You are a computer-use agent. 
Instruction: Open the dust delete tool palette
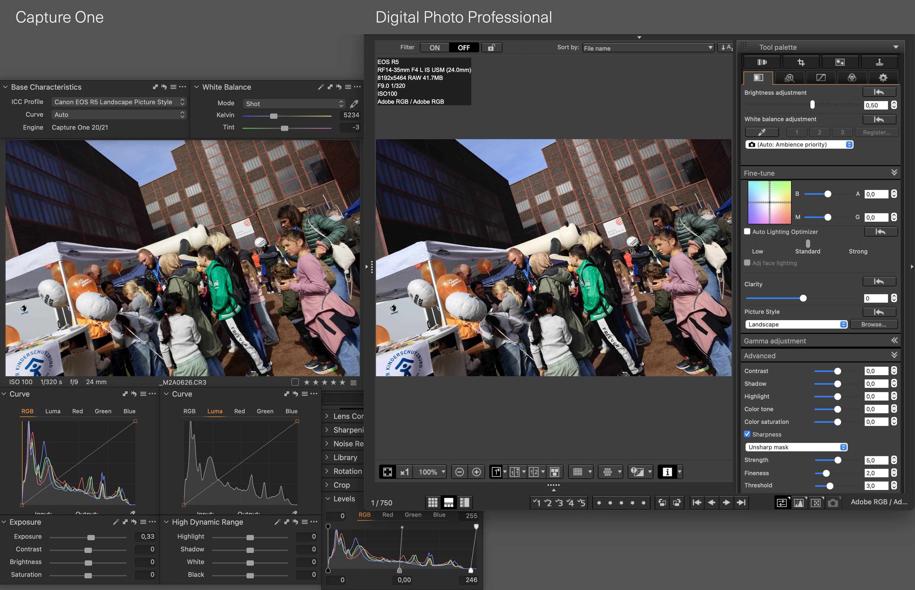[840, 62]
